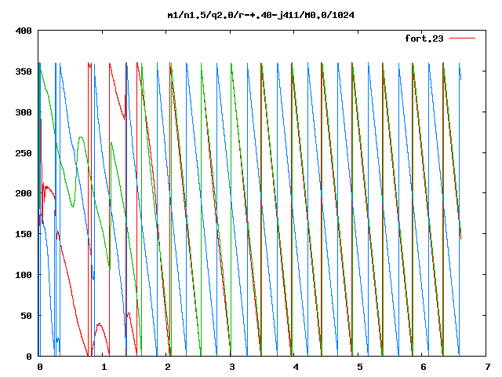Click the y-axis label 200
Screen dimensions: 502x377
24,193
